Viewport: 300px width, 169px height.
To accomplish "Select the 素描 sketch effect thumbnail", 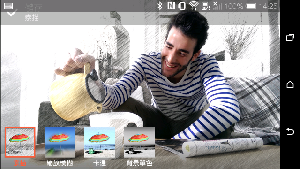I will [20, 142].
